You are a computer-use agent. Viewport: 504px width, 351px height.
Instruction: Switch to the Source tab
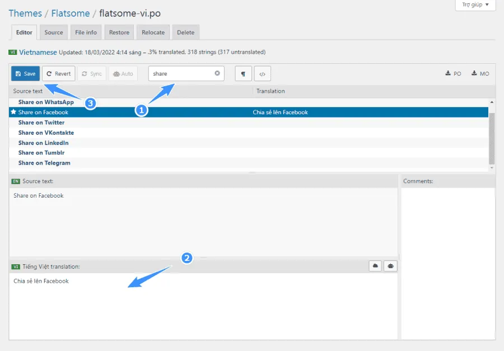click(x=54, y=32)
